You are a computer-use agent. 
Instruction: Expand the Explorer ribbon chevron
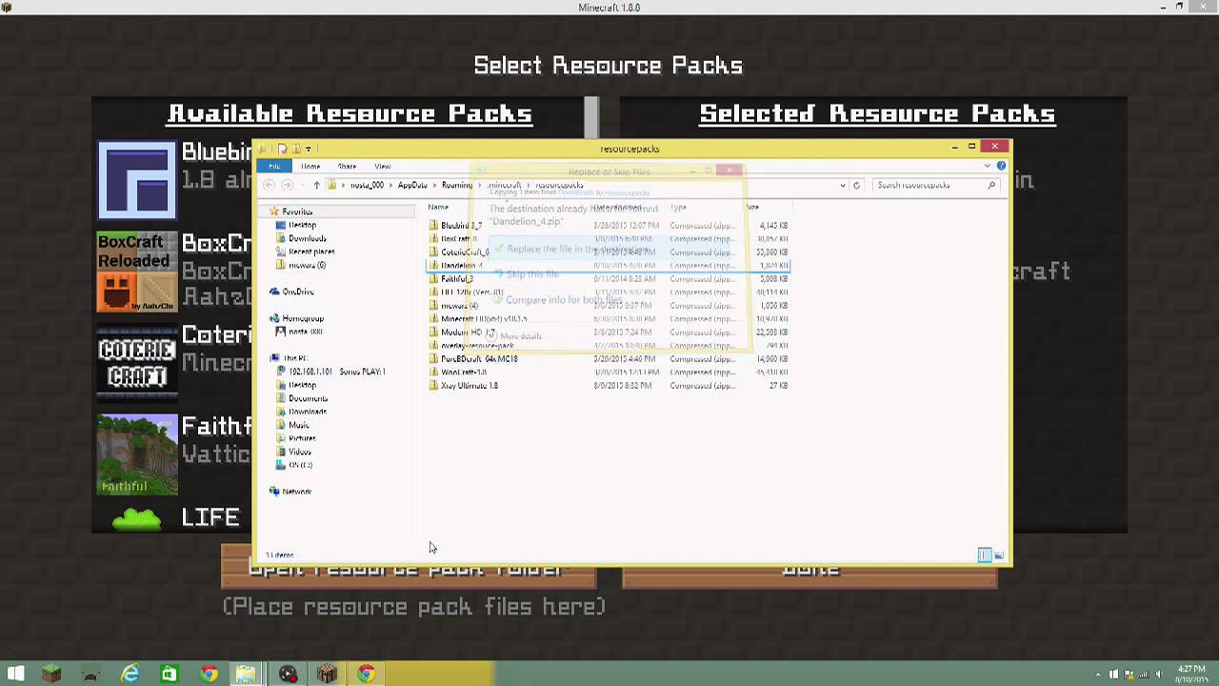[988, 166]
